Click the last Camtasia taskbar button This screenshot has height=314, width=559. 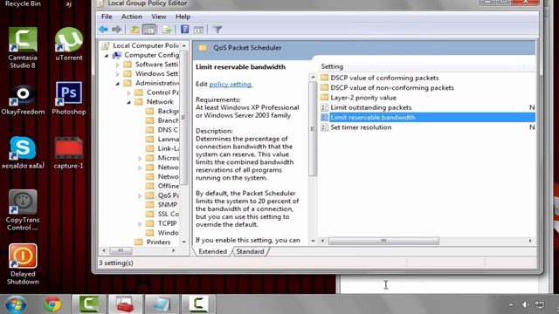(198, 304)
